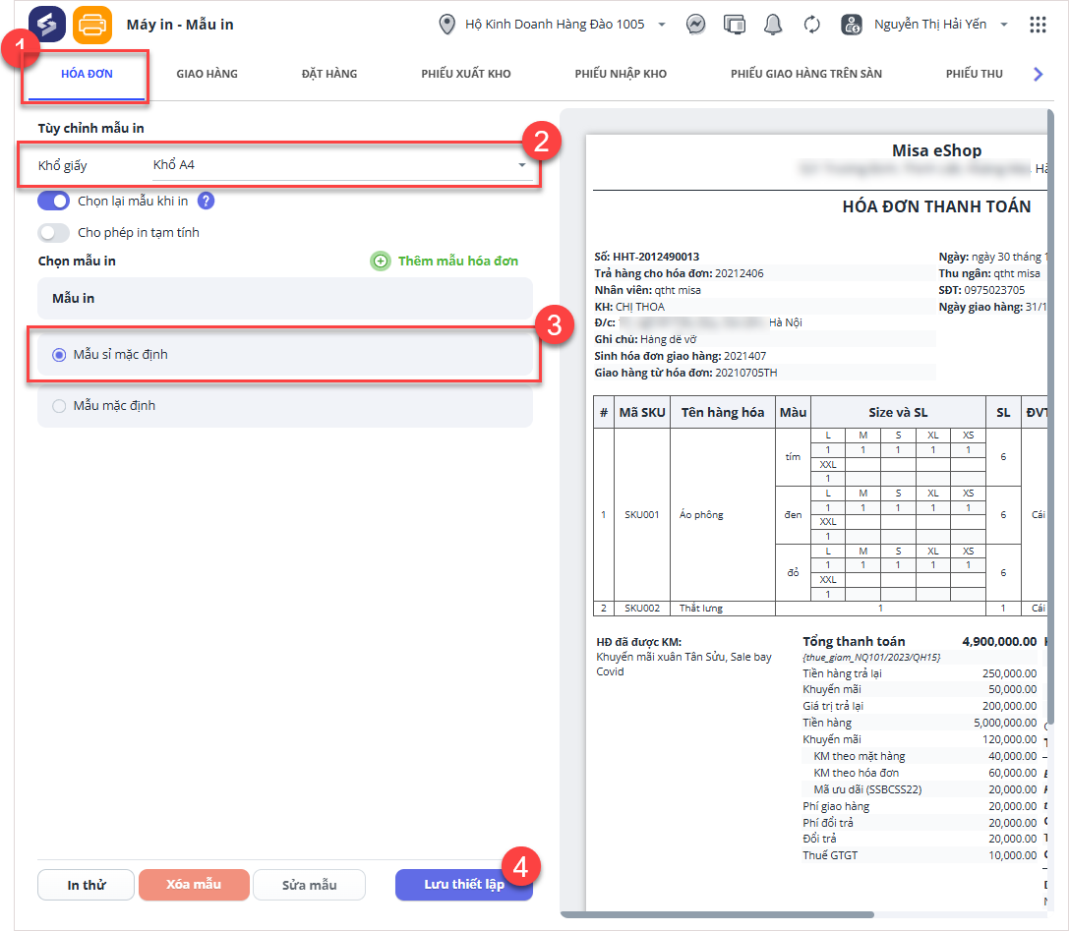Click the Thuế GTGT row in preview
The image size is (1069, 931).
(920, 855)
